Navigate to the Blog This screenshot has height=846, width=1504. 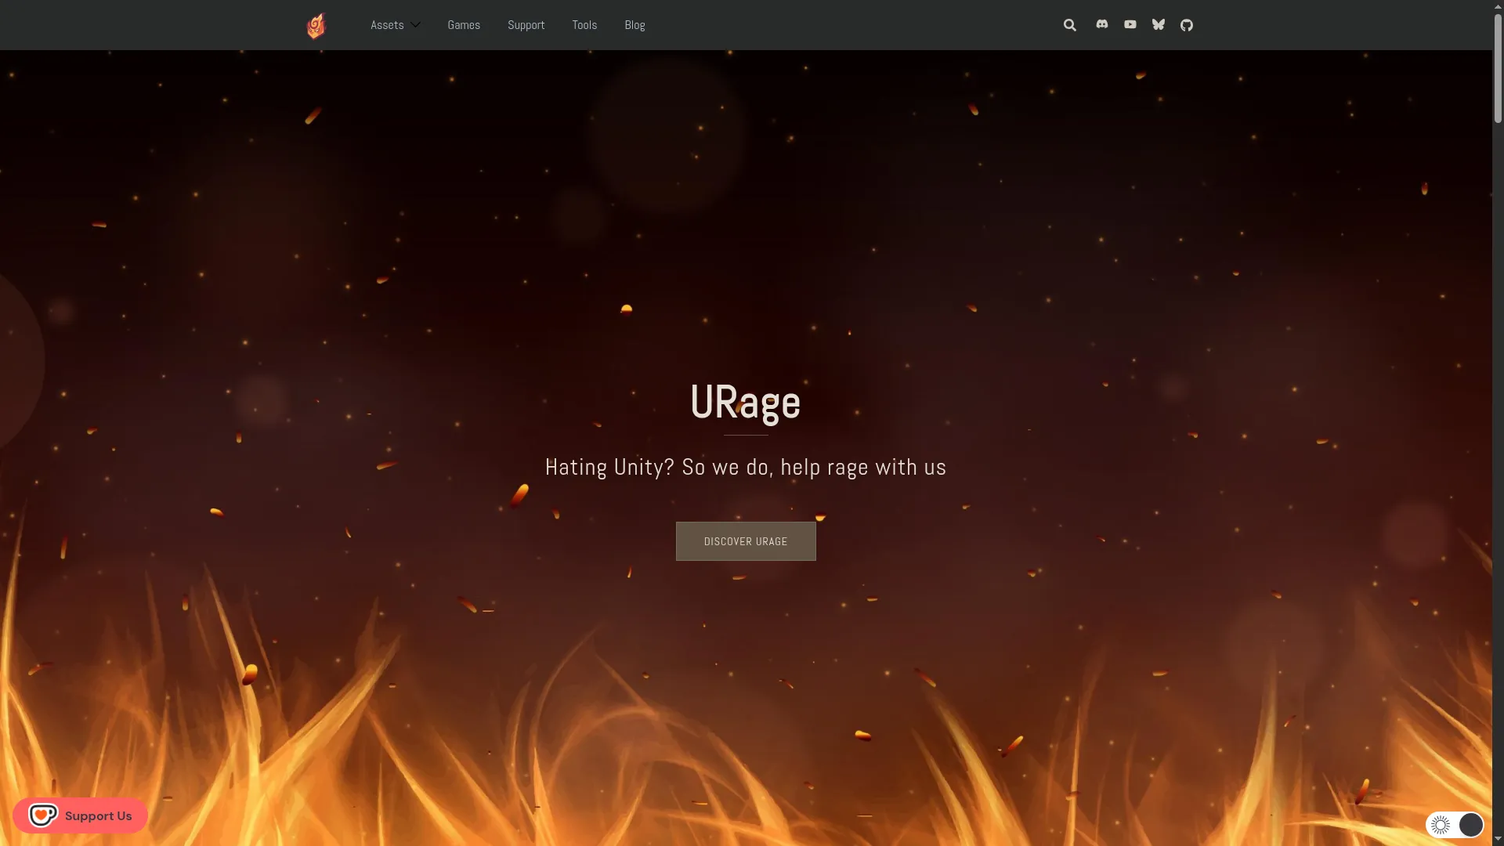[x=635, y=25]
